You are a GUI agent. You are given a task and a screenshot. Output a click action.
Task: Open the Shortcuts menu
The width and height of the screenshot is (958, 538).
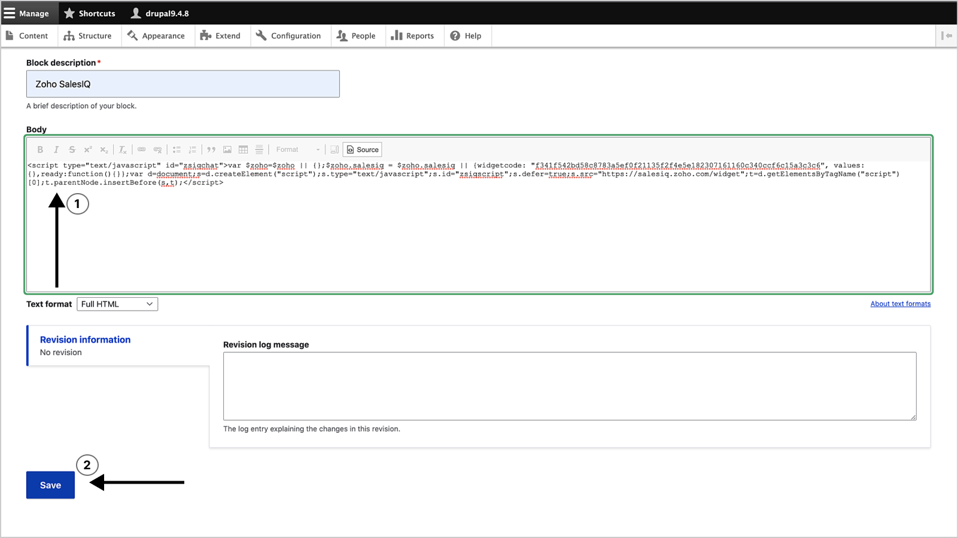point(90,13)
